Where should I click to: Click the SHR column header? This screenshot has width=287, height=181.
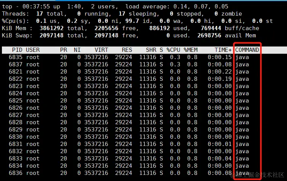(151, 50)
